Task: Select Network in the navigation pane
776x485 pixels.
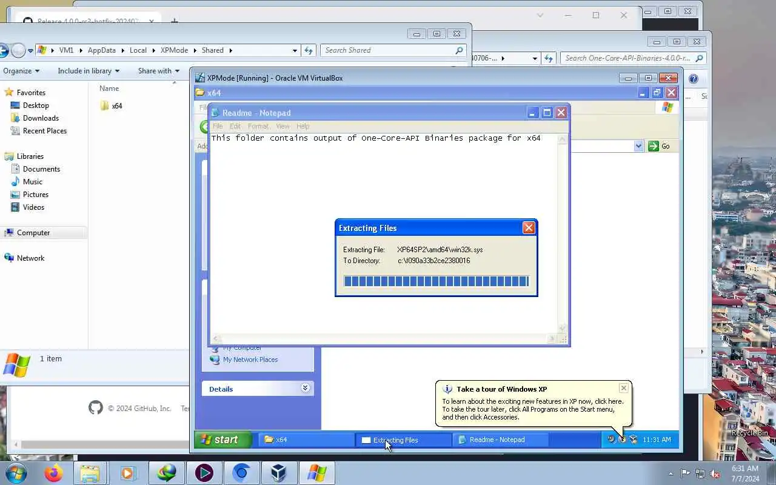Action: (30, 258)
